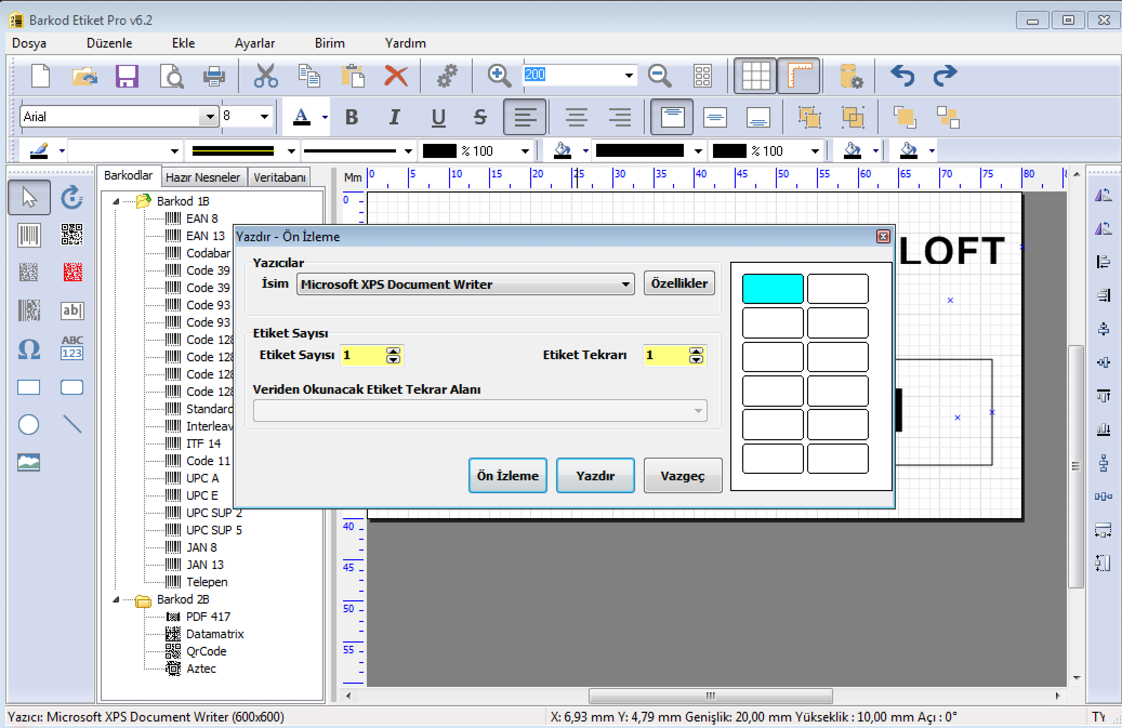The image size is (1122, 728).
Task: Switch to Veritabanı tab
Action: (x=279, y=177)
